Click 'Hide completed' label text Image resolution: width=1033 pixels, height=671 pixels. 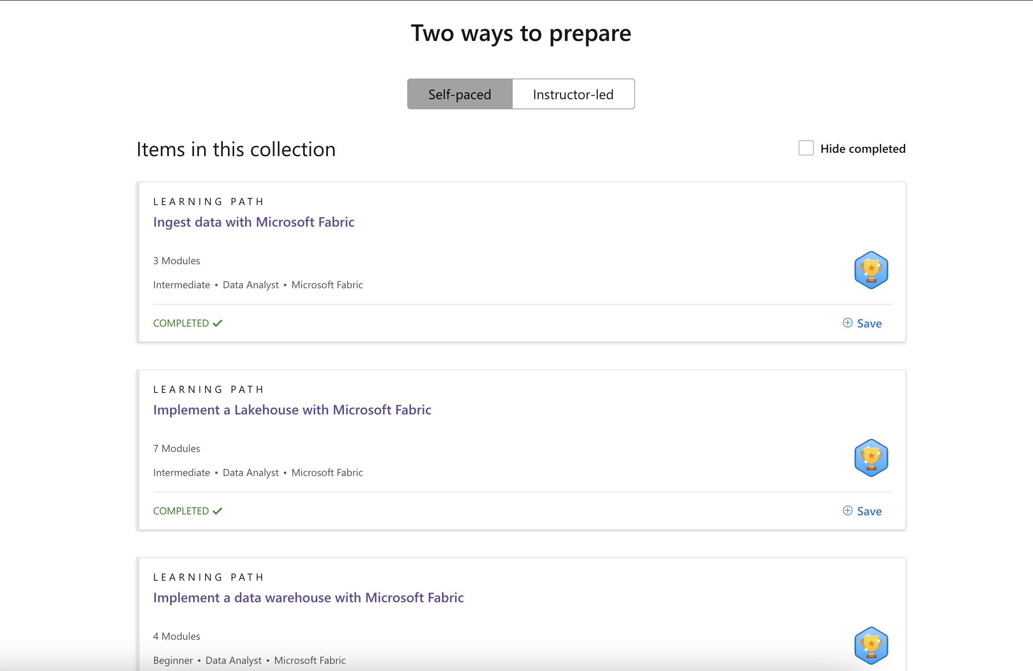click(863, 149)
